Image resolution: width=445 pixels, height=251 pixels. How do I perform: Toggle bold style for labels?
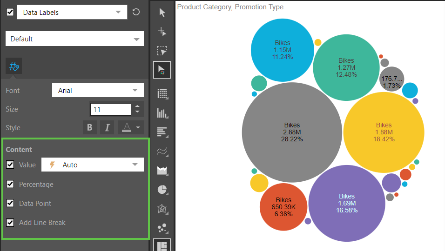coord(90,128)
